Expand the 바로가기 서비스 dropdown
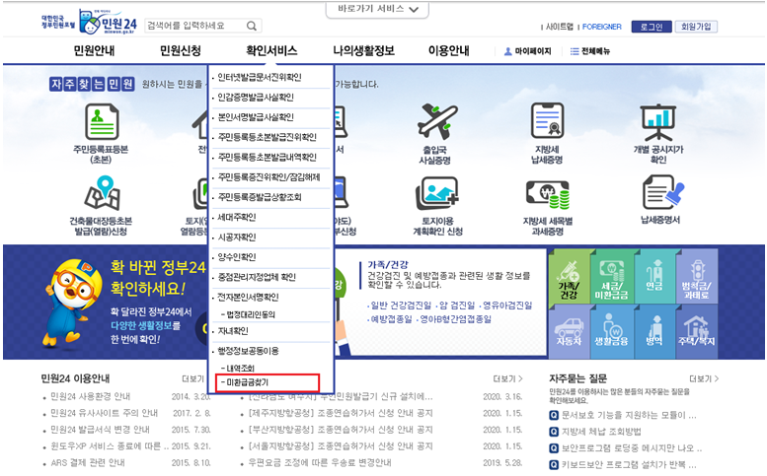Screen dimensions: 767x476 [378, 9]
